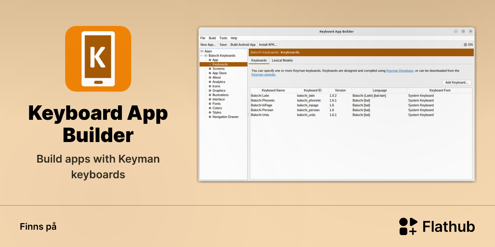Open Graphics in the project tree
The width and height of the screenshot is (495, 247).
(x=219, y=91)
